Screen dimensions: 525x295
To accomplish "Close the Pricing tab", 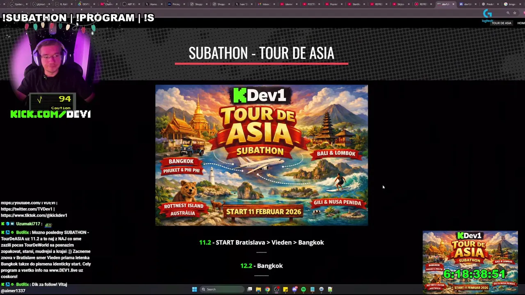I will click(184, 4).
